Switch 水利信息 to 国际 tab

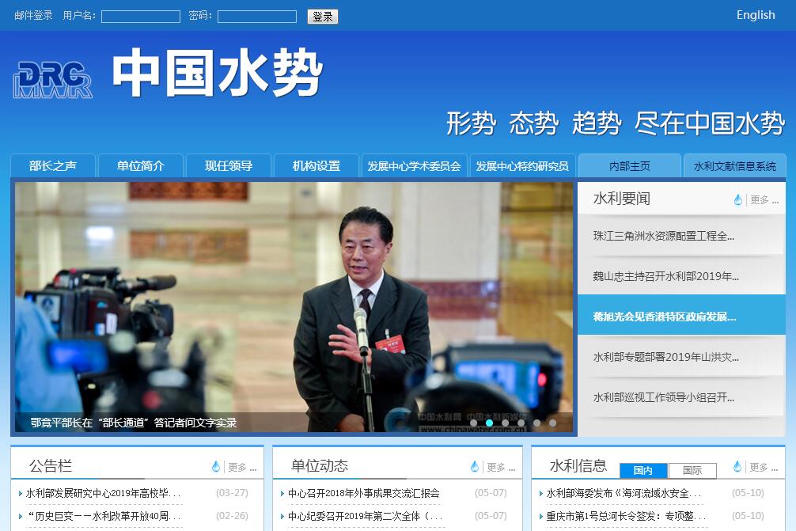(x=692, y=471)
